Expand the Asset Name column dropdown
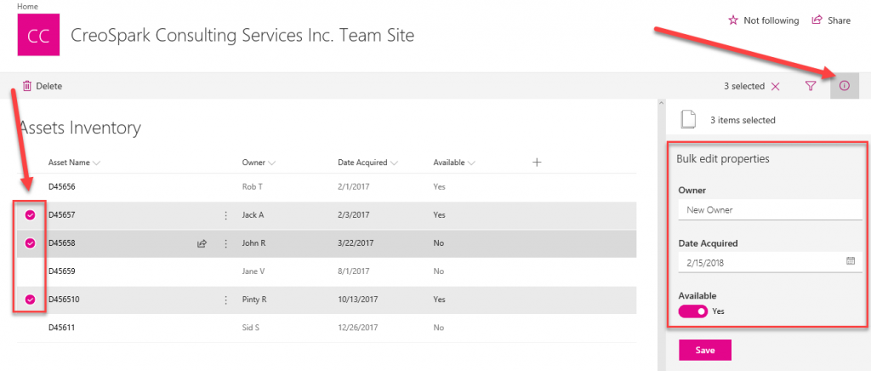The height and width of the screenshot is (371, 871). click(96, 163)
